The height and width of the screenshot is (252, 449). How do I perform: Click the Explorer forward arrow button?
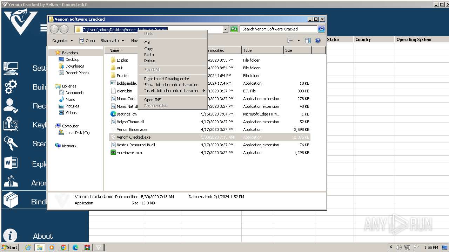64,29
